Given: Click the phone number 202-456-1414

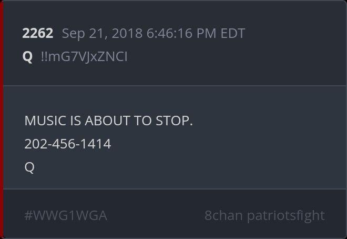Looking at the screenshot, I should 68,144.
